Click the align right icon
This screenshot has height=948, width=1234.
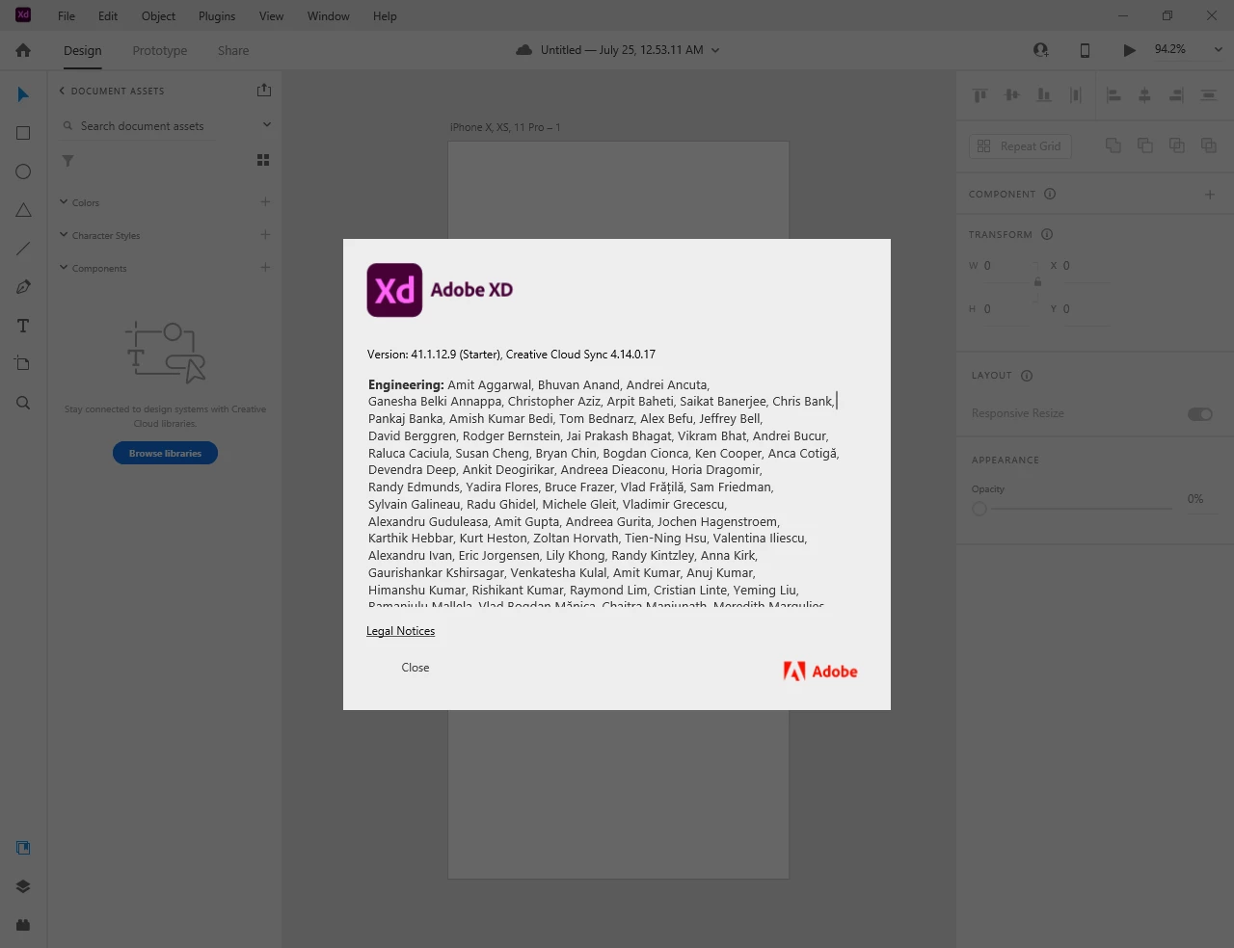tap(1176, 94)
